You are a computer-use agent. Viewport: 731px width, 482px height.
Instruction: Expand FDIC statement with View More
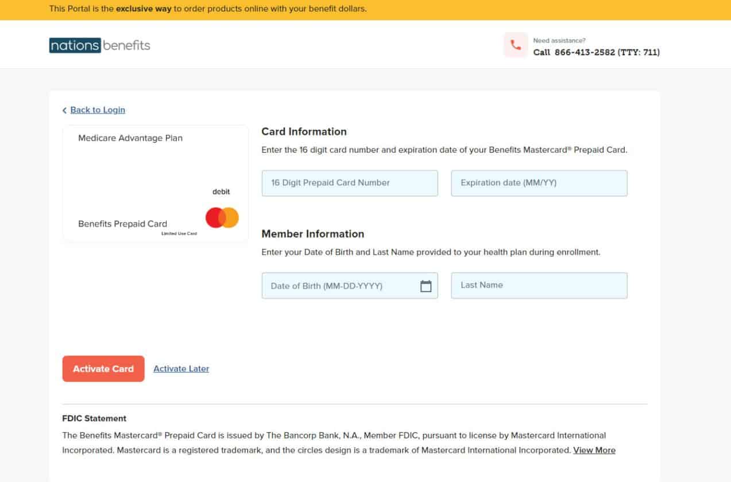[x=594, y=450]
